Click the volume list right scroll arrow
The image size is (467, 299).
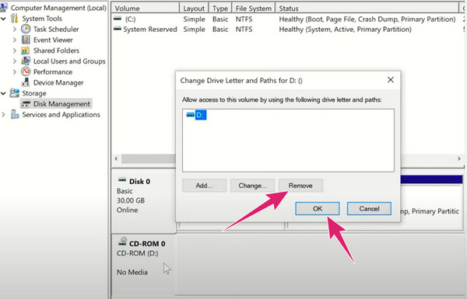[459, 158]
